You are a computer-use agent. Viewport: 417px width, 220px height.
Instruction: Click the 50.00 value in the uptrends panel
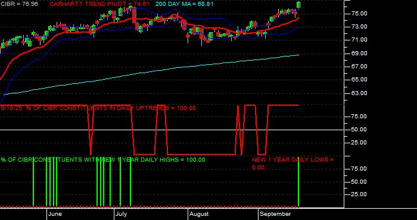click(359, 130)
